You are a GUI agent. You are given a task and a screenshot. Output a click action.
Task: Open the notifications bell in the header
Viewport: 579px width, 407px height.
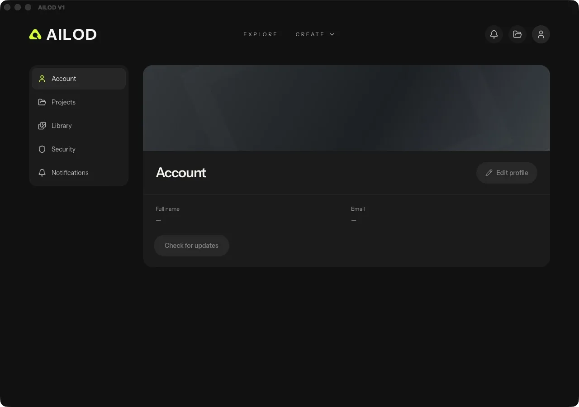point(494,34)
